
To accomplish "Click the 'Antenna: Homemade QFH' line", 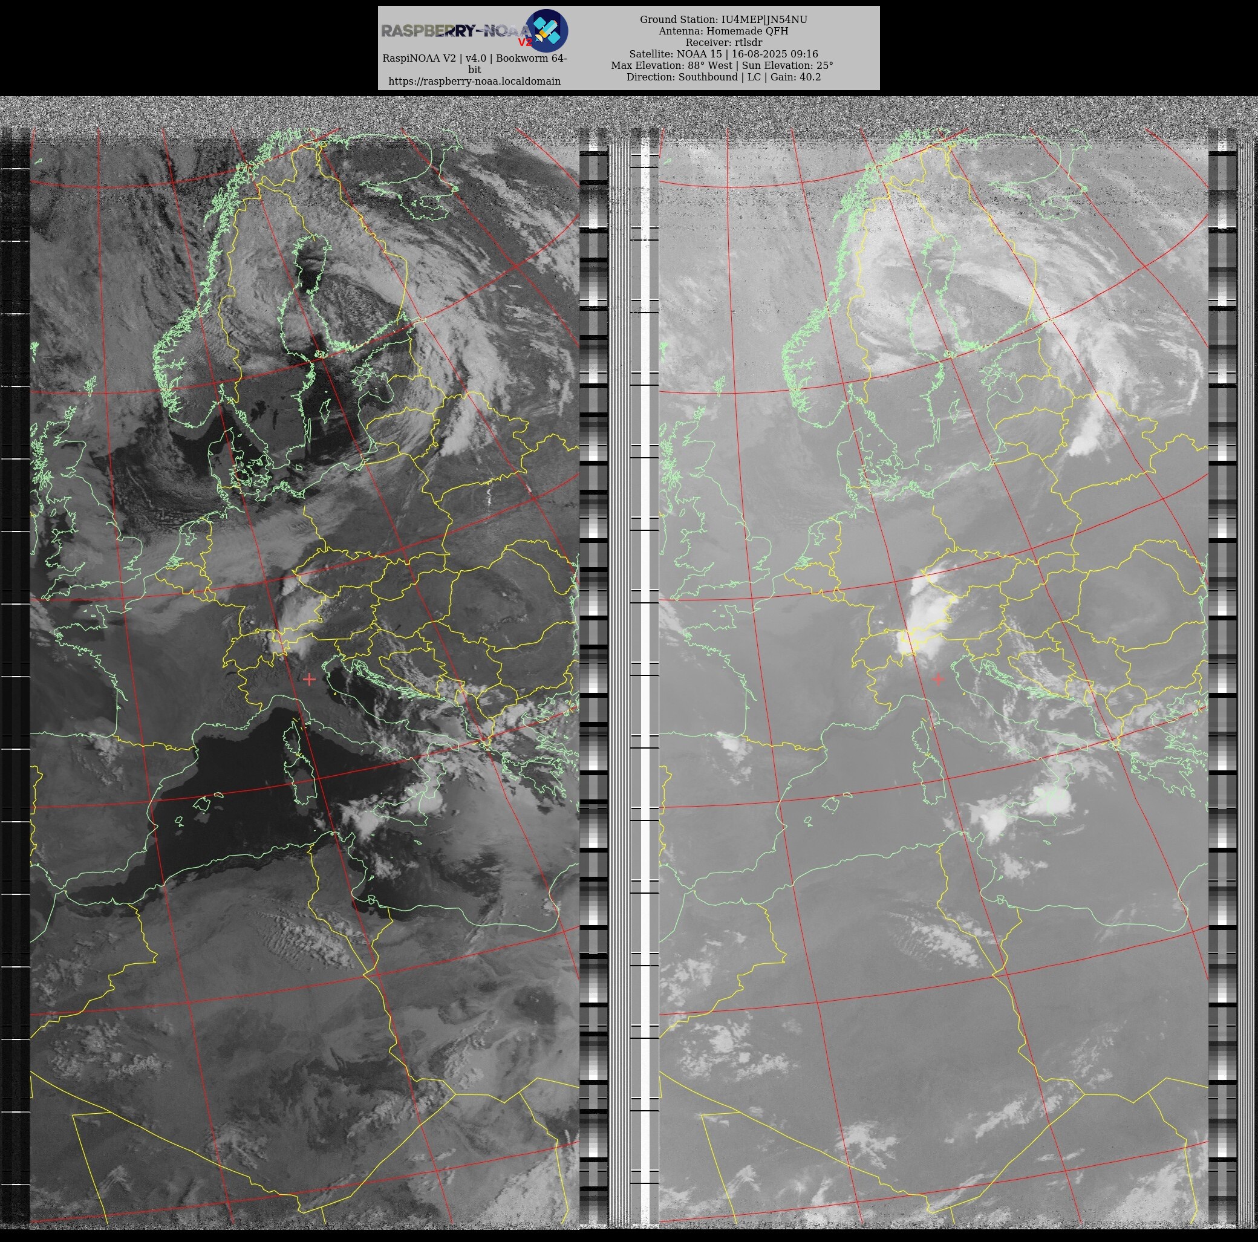I will pyautogui.click(x=723, y=31).
